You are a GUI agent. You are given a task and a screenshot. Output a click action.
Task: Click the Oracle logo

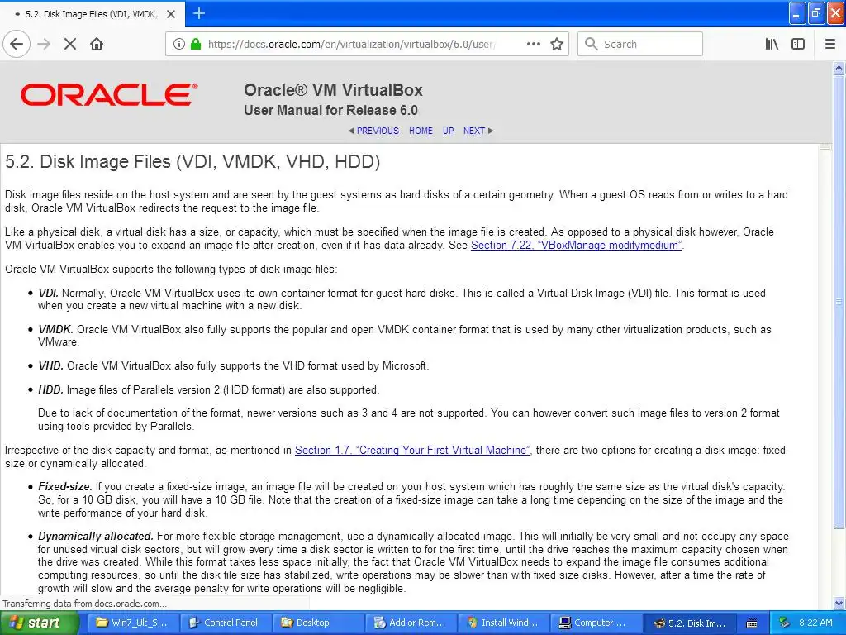tap(109, 94)
